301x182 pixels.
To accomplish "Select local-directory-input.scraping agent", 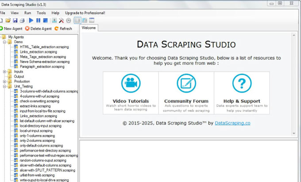I will click(x=41, y=126).
